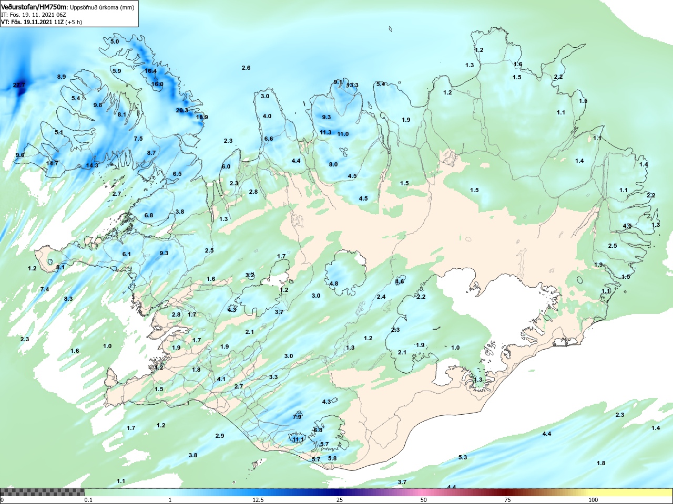Select the 16.0 precipitation label
The height and width of the screenshot is (504, 673).
[x=157, y=84]
